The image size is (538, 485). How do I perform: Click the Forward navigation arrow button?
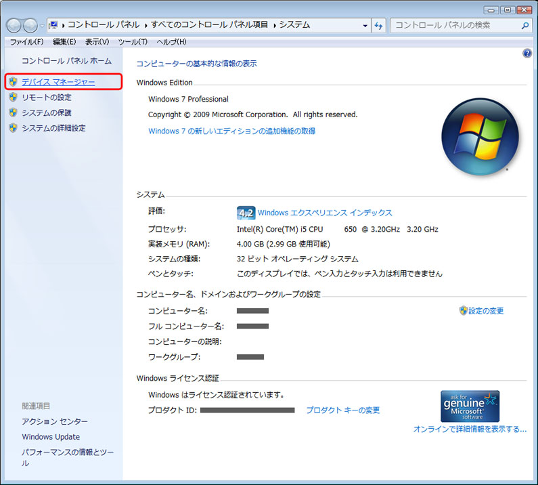(30, 25)
